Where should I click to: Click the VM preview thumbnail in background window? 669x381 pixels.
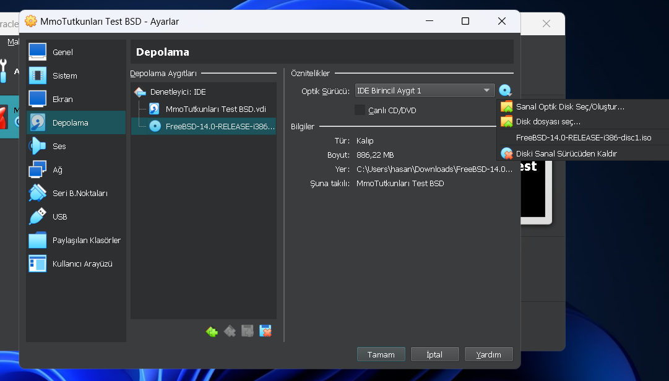(537, 192)
